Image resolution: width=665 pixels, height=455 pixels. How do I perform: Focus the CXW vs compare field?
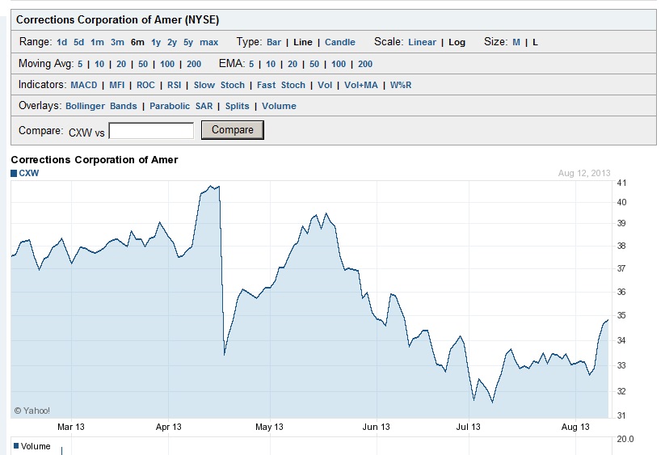pos(151,131)
